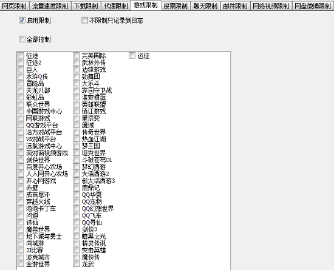334x270 pixels.
Task: Select the 波克城市 checkbox
Action: [x=21, y=257]
